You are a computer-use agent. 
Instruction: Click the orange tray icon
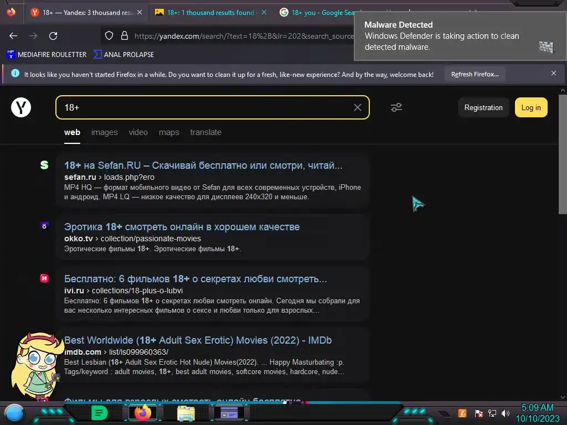coord(462,413)
